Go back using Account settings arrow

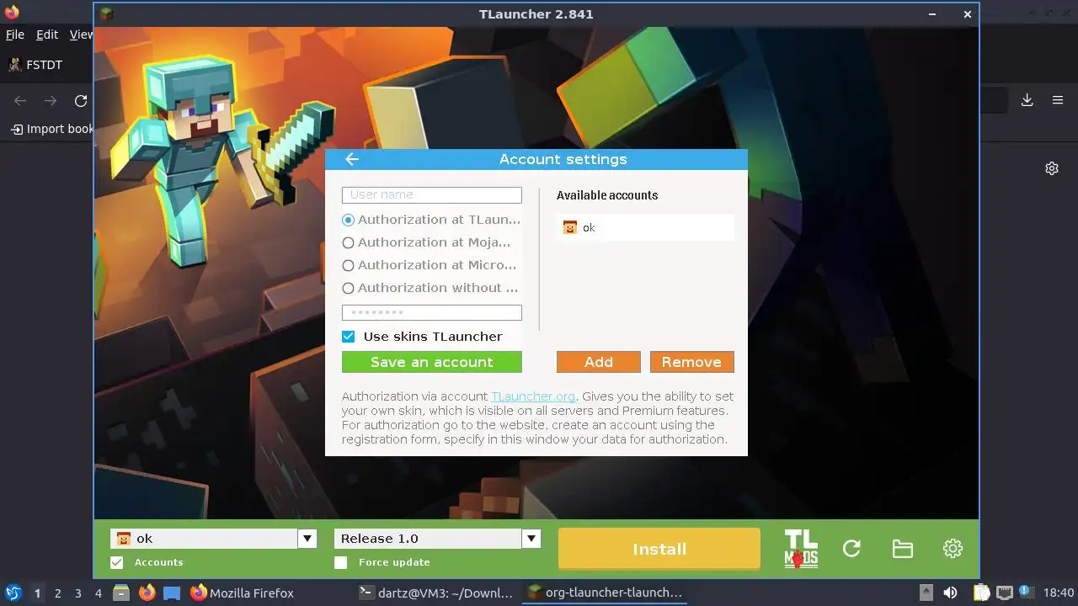352,159
